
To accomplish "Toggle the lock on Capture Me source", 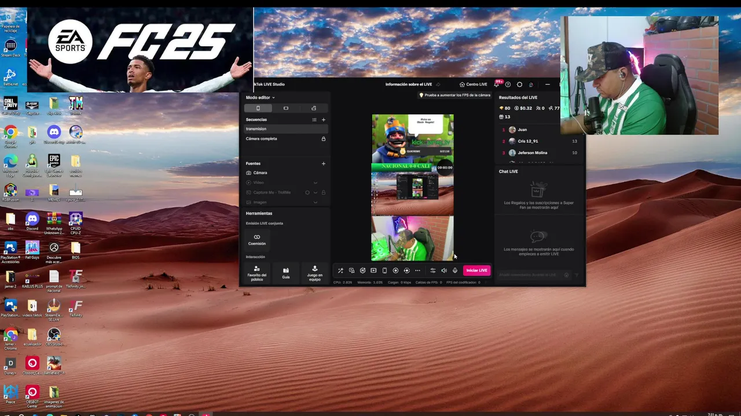I will [x=324, y=192].
